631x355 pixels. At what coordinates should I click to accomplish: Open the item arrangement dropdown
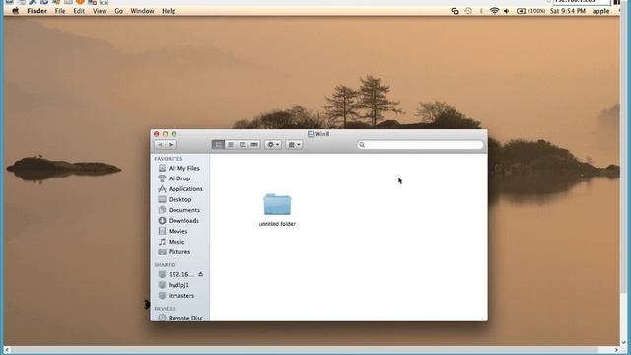[294, 145]
